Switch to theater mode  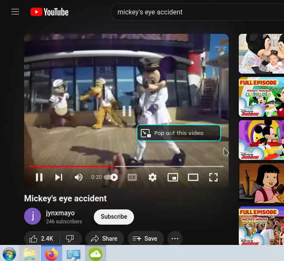(x=193, y=177)
